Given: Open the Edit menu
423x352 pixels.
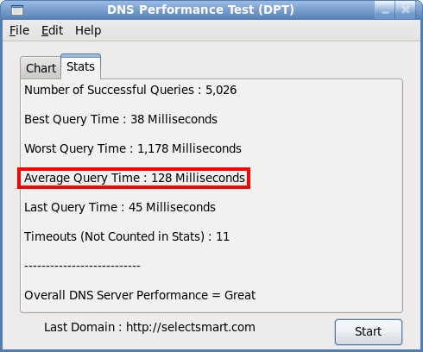Looking at the screenshot, I should click(52, 30).
